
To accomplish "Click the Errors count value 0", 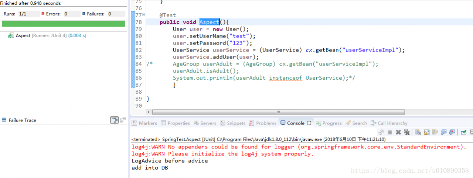I will (72, 14).
